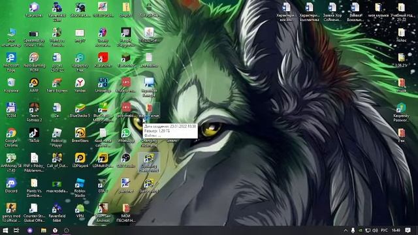418x235 pixels.
Task: Select the TCE64 desktop shortcut
Action: (11, 110)
